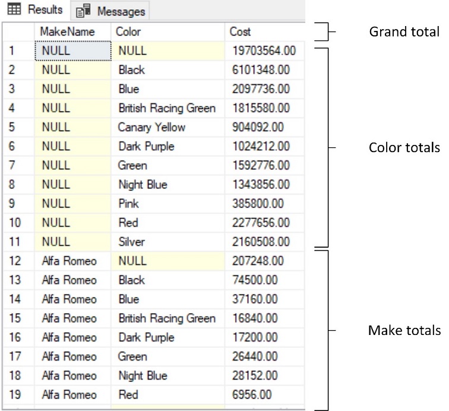Select row number 12 header
The height and width of the screenshot is (411, 449).
[x=18, y=261]
